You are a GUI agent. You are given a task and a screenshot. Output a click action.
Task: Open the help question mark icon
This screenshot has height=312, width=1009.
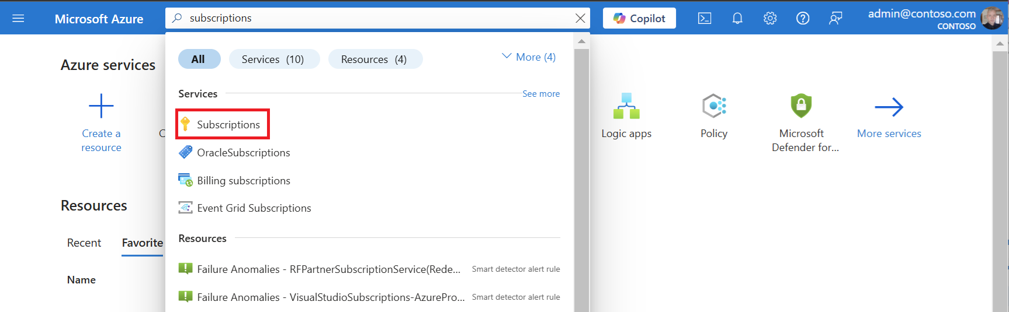(803, 18)
